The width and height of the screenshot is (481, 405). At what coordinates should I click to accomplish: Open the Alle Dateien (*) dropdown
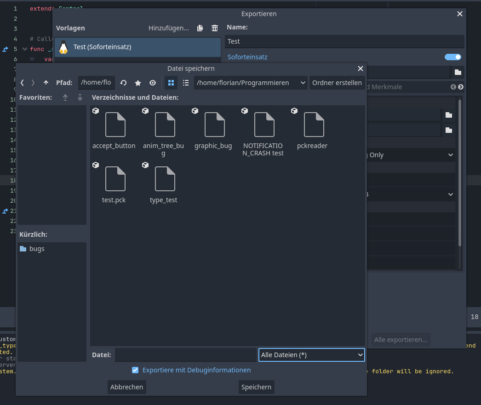click(x=311, y=354)
